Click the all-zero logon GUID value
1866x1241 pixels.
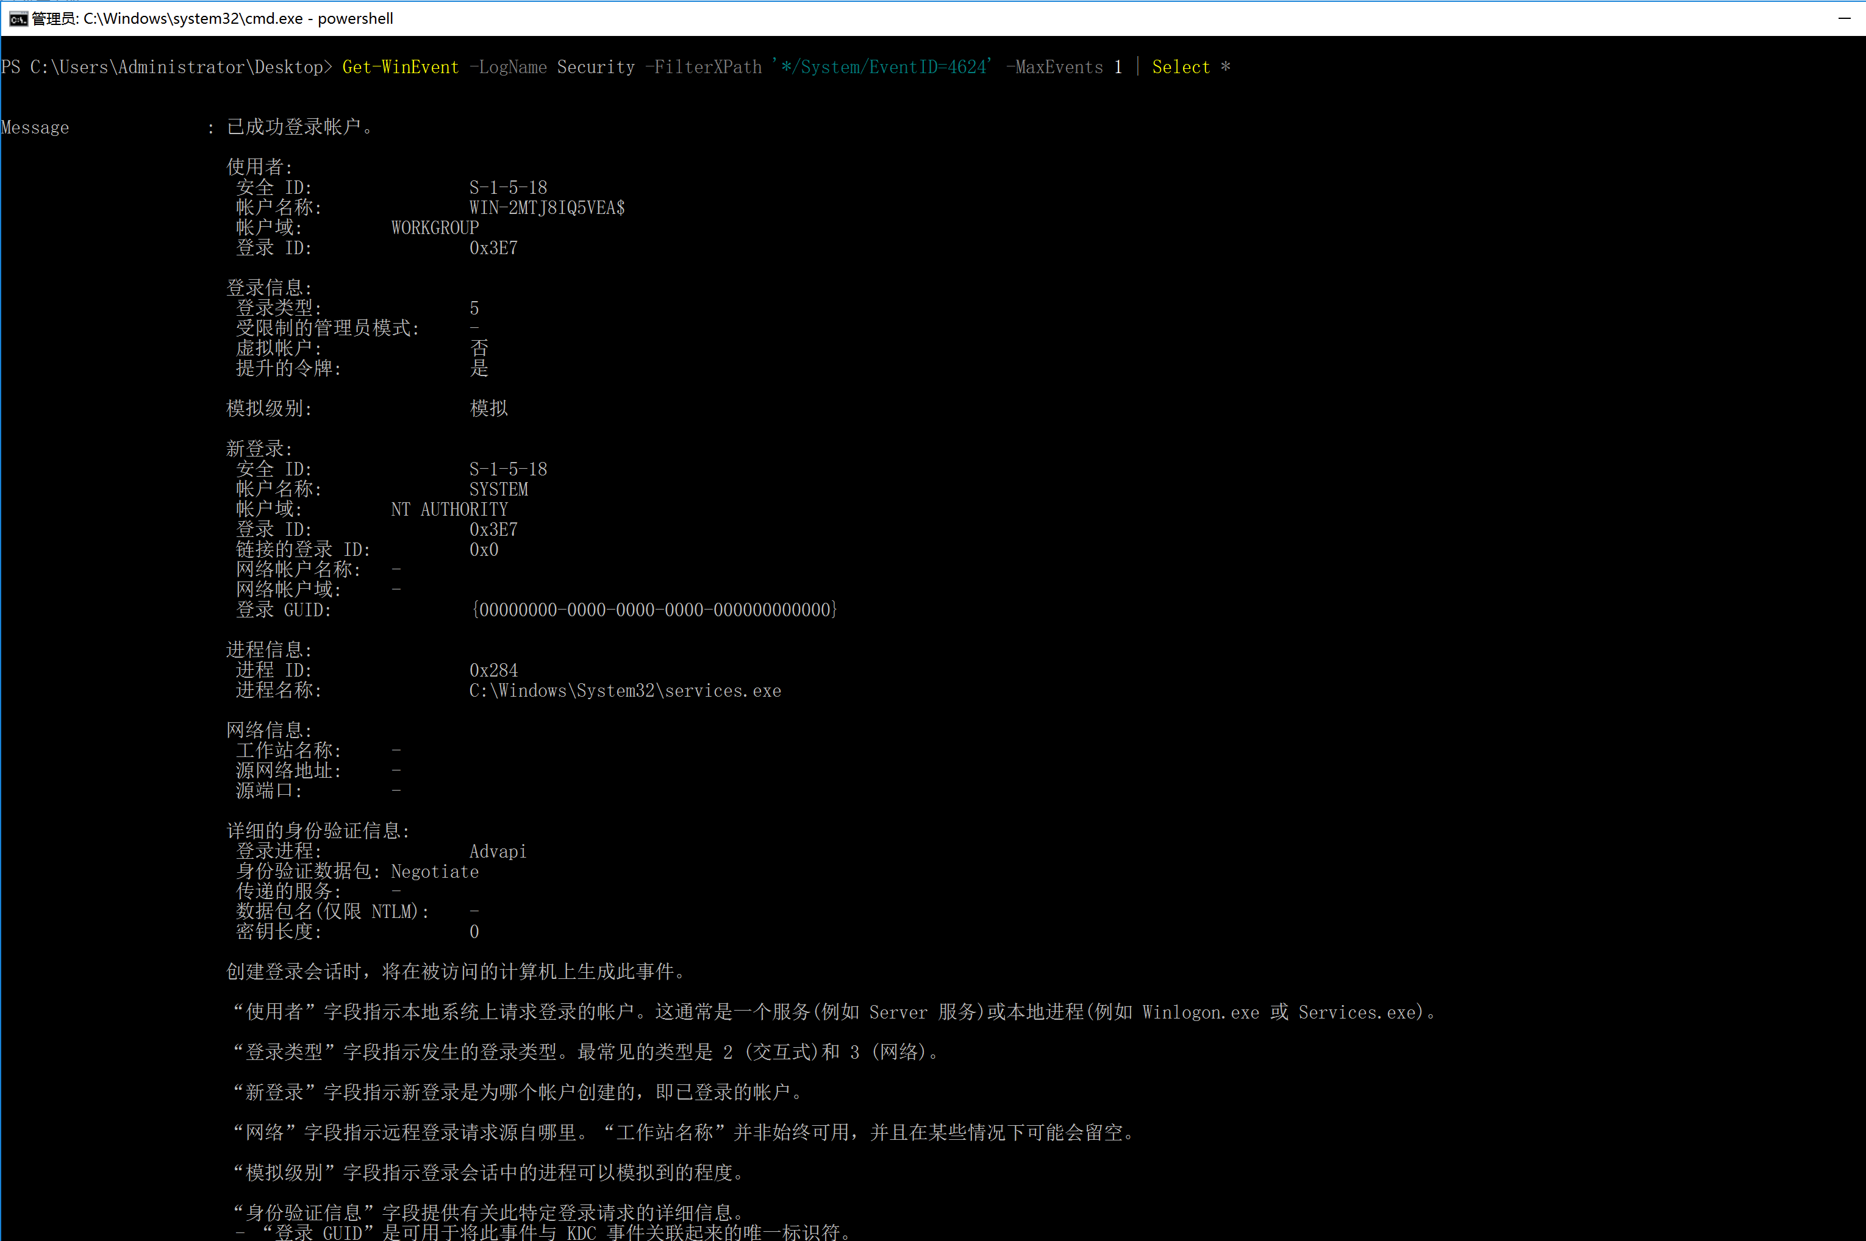(x=654, y=610)
